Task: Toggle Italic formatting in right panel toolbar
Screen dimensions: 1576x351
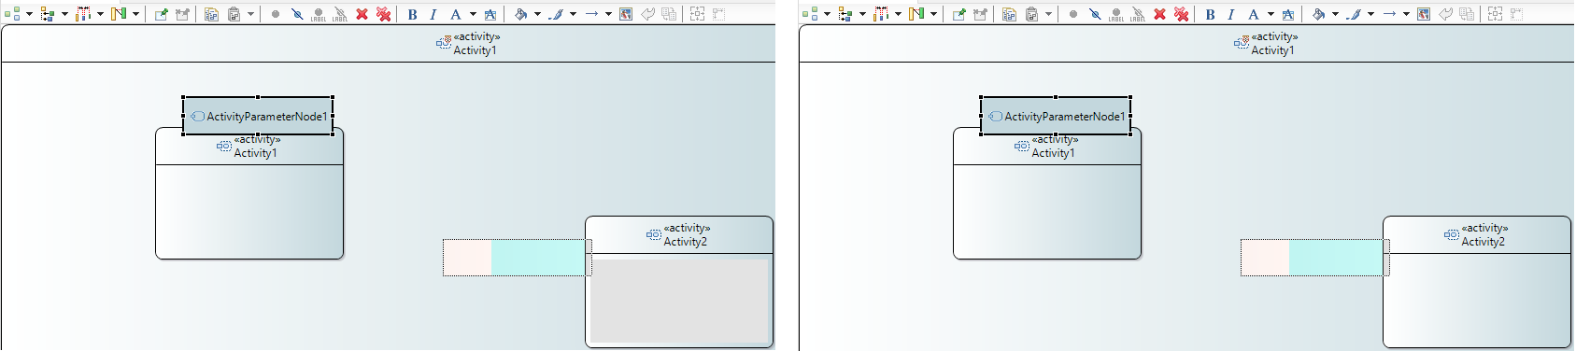Action: click(1231, 14)
